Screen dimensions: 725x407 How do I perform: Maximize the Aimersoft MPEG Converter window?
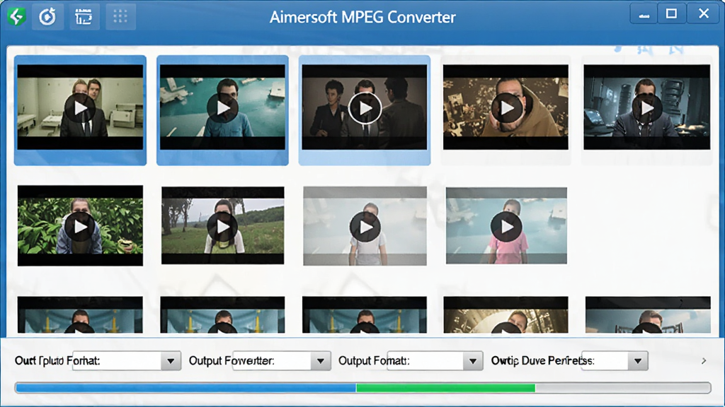671,14
